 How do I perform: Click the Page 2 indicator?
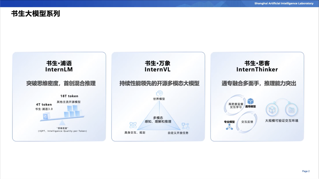point(306,171)
